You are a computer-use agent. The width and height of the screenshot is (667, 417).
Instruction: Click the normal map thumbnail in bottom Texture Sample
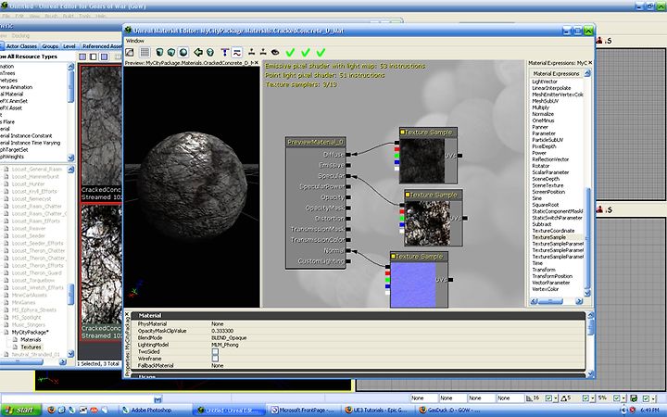click(413, 284)
